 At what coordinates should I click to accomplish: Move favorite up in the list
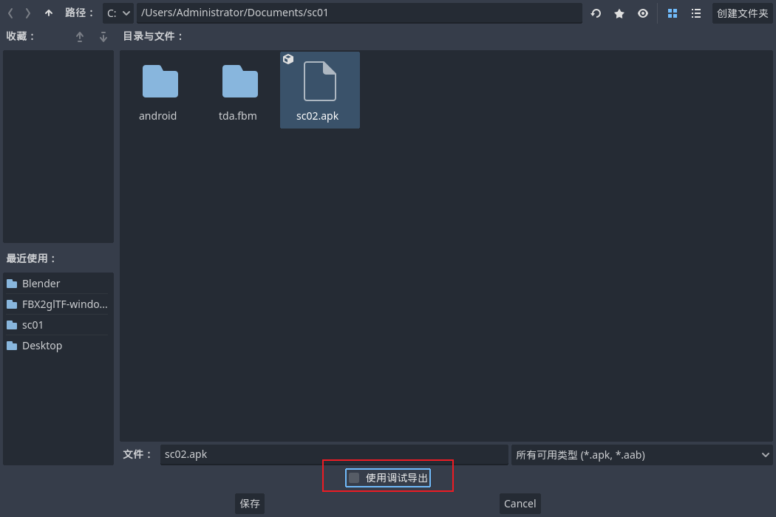[x=80, y=37]
